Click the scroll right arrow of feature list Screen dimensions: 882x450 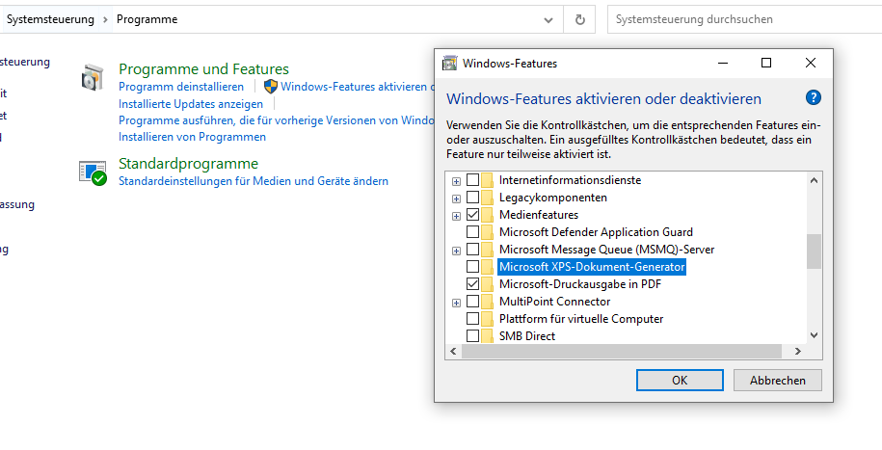coord(797,351)
